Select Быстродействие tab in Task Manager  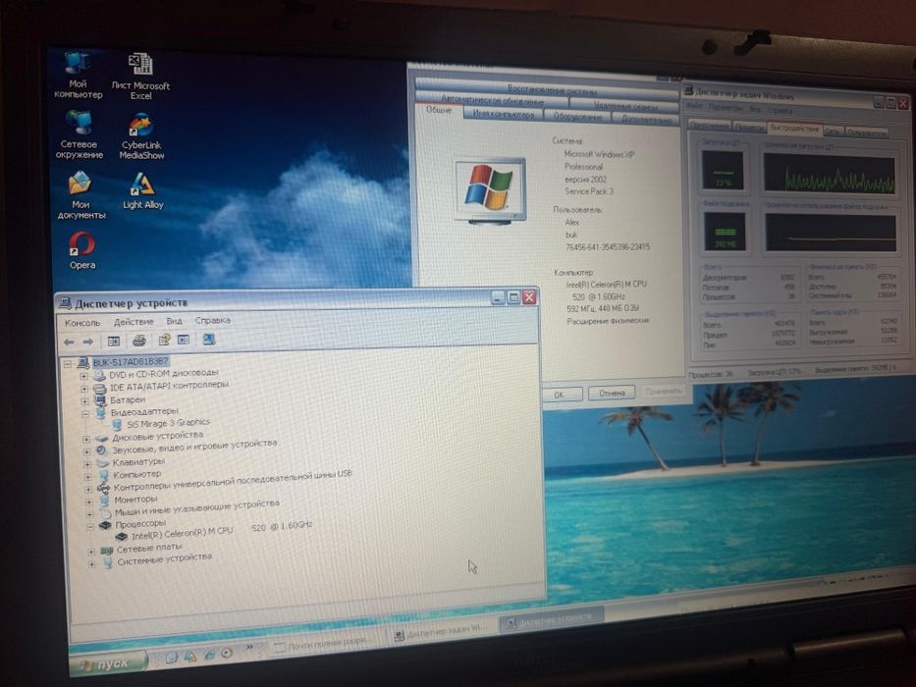click(x=794, y=128)
